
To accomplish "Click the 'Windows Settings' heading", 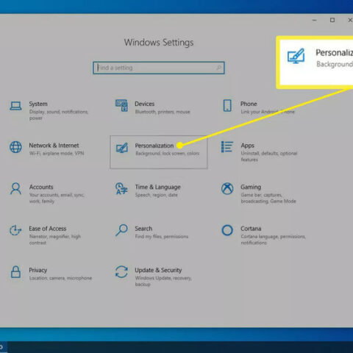I will 159,43.
